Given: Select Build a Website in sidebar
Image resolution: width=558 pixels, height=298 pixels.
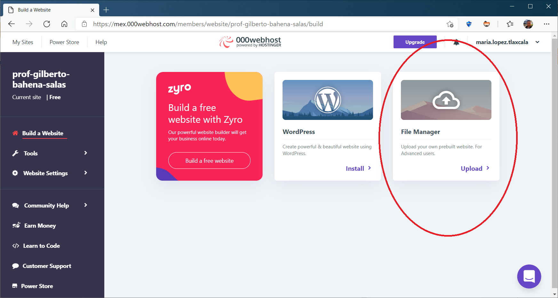Looking at the screenshot, I should (43, 133).
